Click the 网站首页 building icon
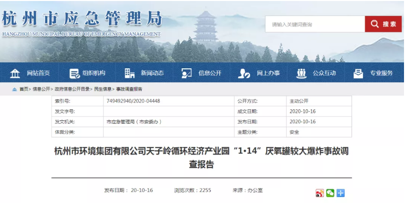Screen dimensions: 409x206 click(15, 73)
